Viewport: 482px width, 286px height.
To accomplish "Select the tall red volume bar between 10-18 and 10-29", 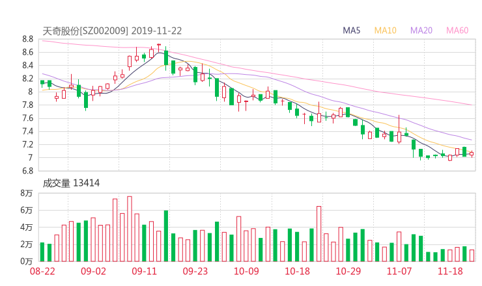I will click(x=319, y=234).
